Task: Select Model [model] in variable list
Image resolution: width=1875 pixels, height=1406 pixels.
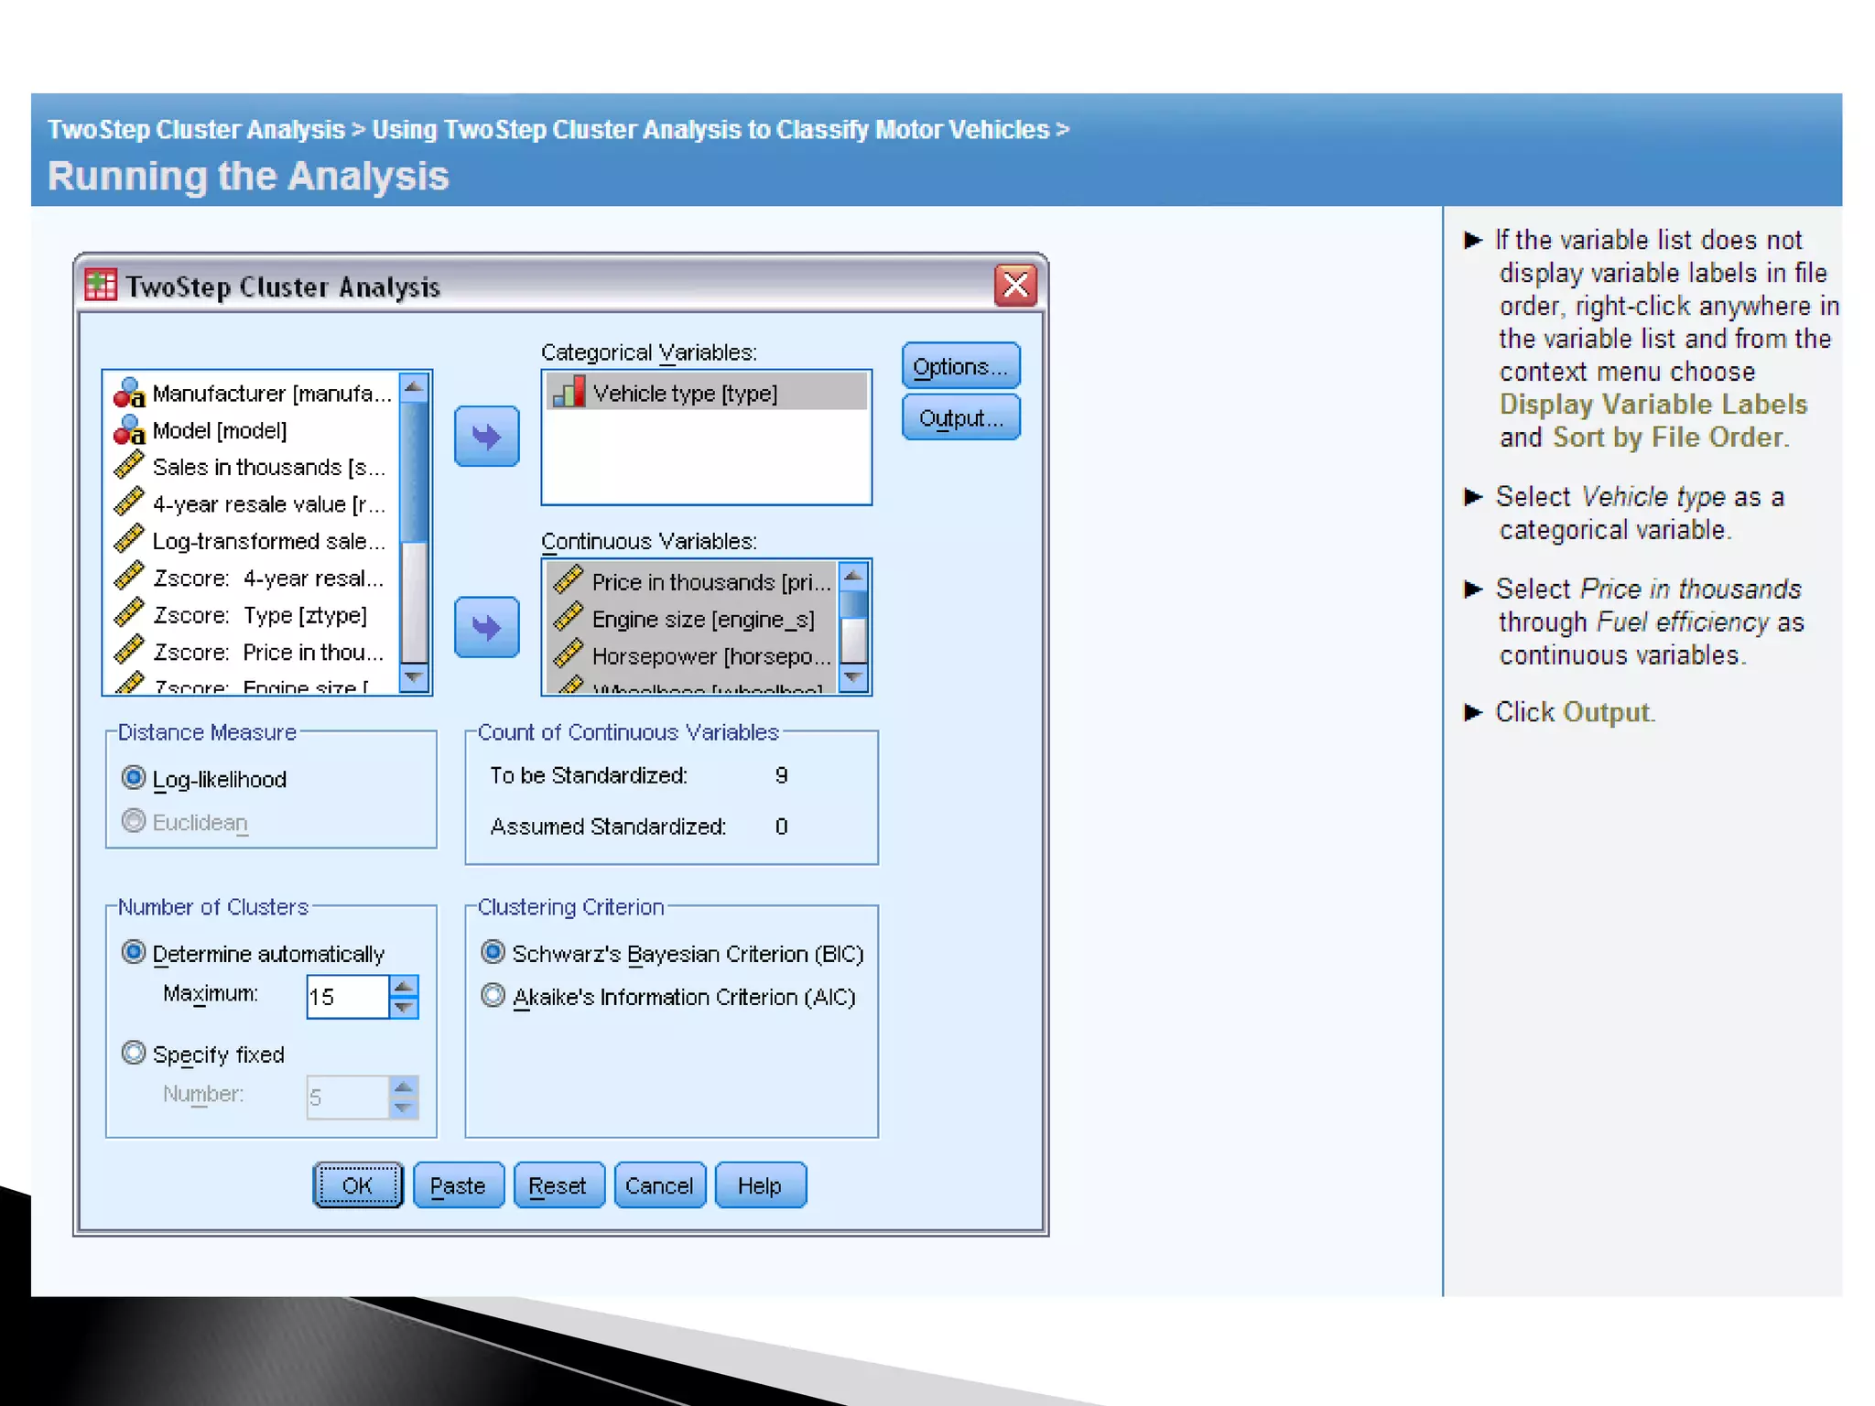Action: 253,430
